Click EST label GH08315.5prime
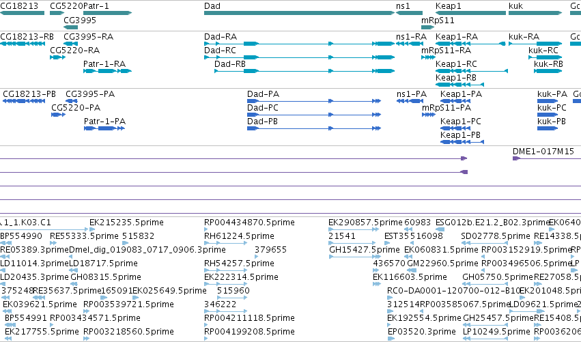Screen dimensions: 581x342 coord(106,277)
